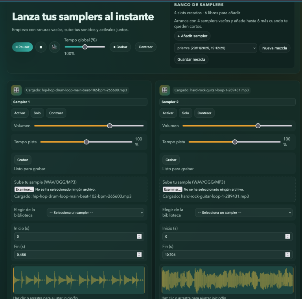Collapse Sampler 1 with Contraer

tap(56, 113)
